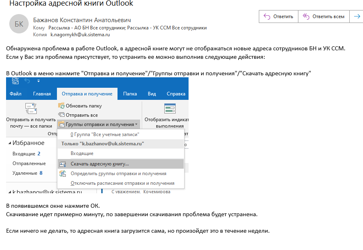Click the Reply All double-arrow icon
Screen dimensions: 363x250
pyautogui.click(x=306, y=17)
